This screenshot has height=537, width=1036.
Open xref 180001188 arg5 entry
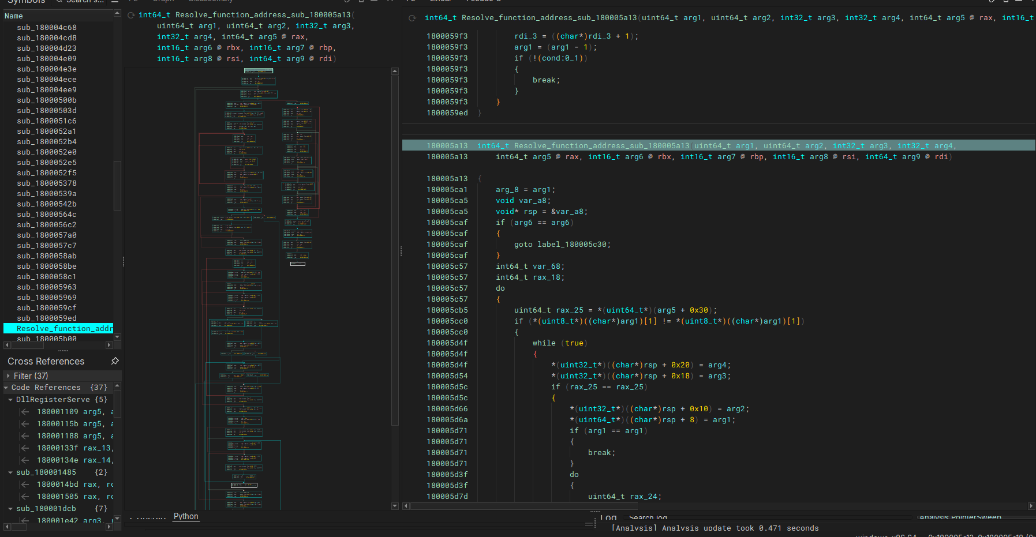[x=75, y=436]
